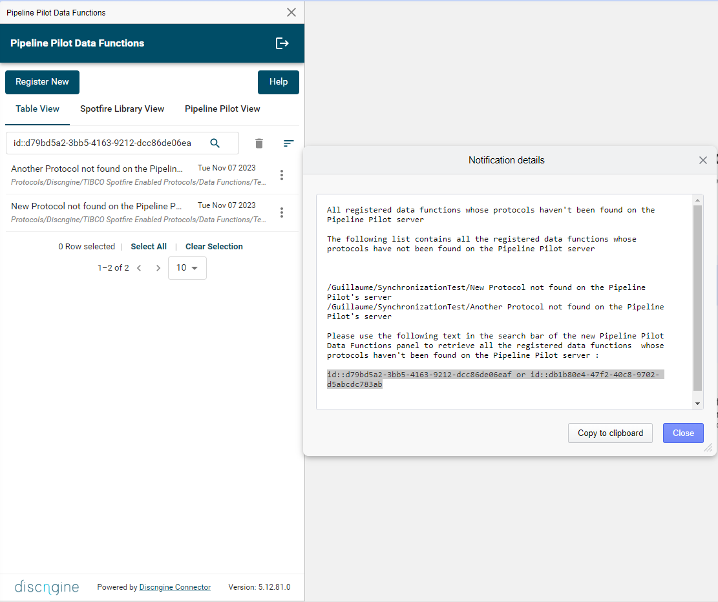Image resolution: width=718 pixels, height=602 pixels.
Task: Click the notification text scrollbar thumb
Action: (x=697, y=298)
